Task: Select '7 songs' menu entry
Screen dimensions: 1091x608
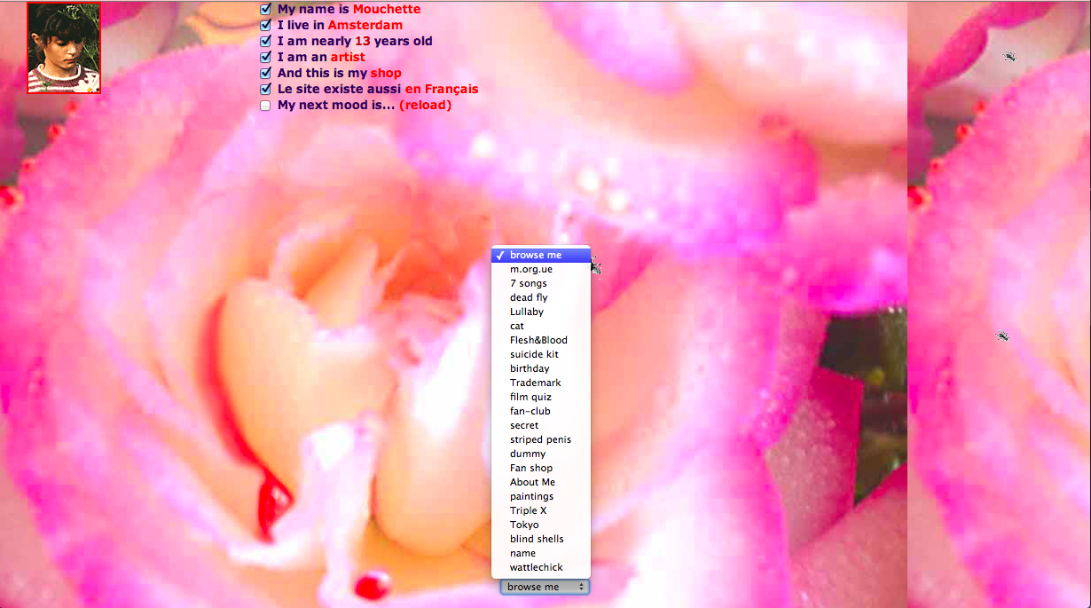Action: coord(528,284)
